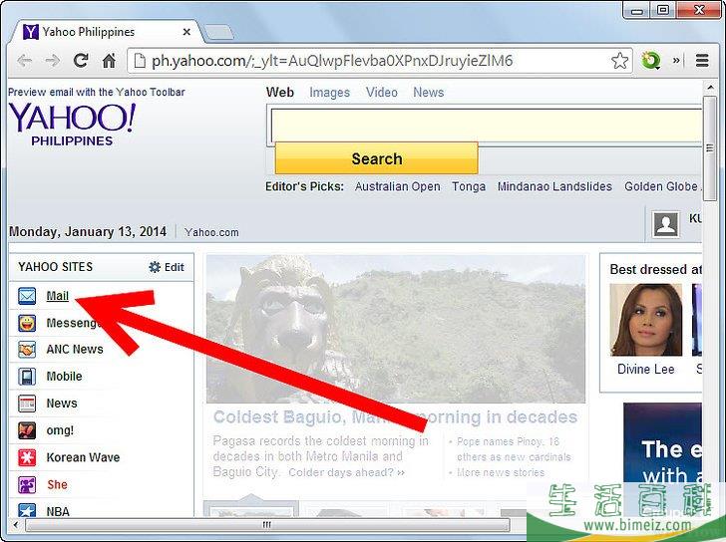Click the ANC News handshake icon

click(27, 350)
